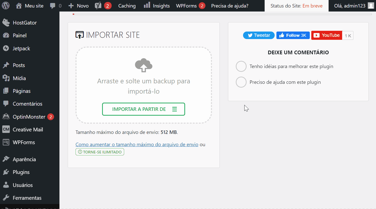Select 'Tenho idéias para melhorar este plugin'

241,66
